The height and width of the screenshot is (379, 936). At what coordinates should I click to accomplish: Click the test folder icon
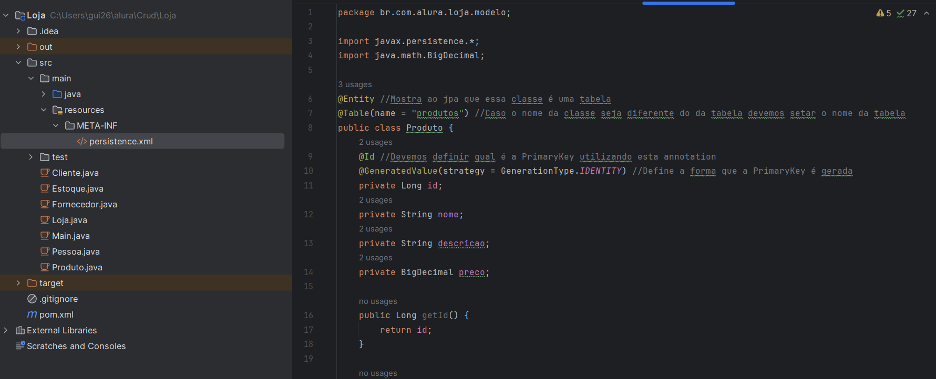pos(45,157)
